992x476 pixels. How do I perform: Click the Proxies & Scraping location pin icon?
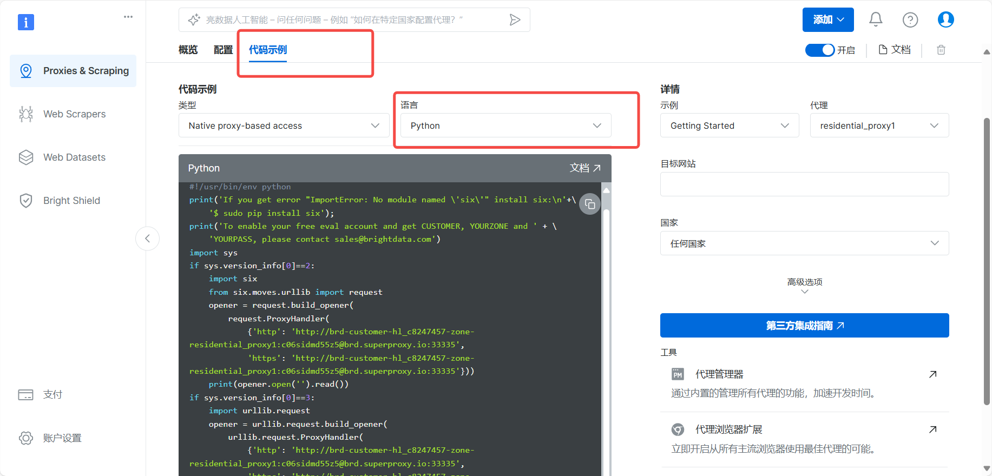[x=26, y=71]
